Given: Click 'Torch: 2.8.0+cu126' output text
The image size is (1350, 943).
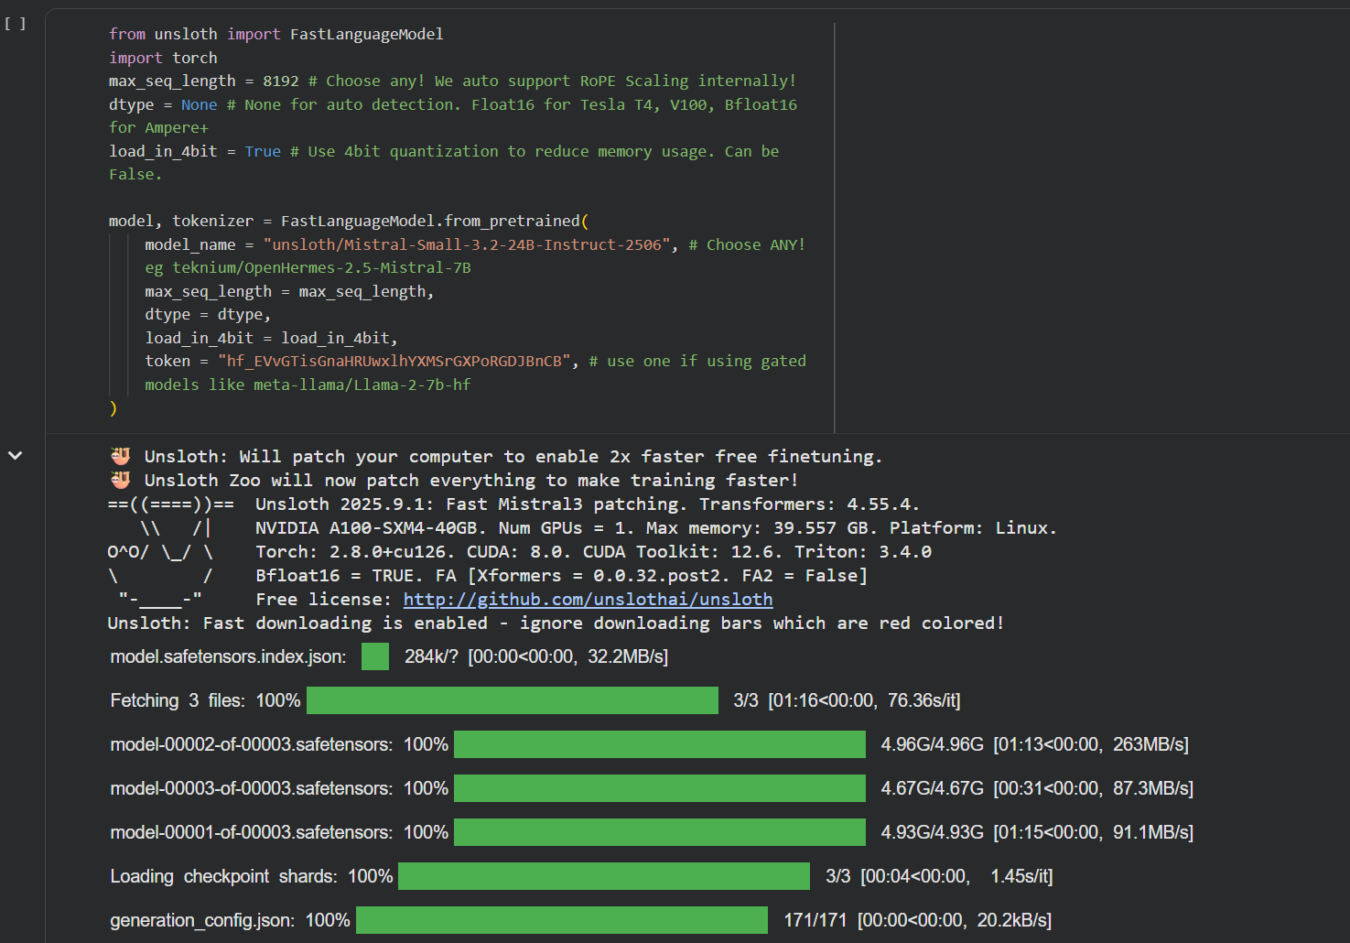Looking at the screenshot, I should (x=353, y=551).
